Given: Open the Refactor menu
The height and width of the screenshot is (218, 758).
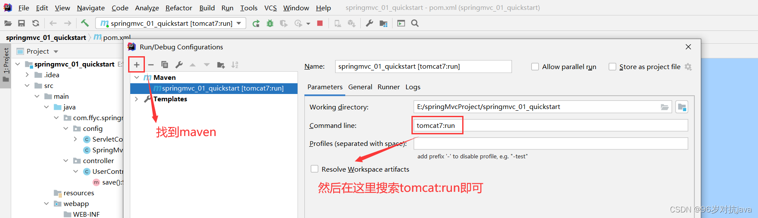Looking at the screenshot, I should (179, 8).
